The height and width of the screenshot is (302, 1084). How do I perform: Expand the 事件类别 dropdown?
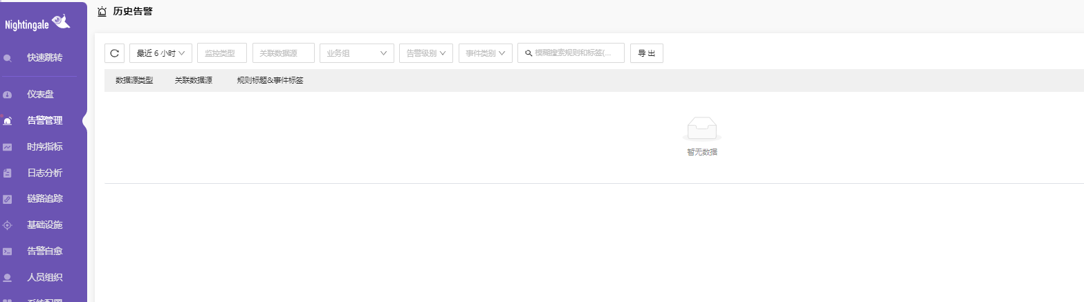[486, 53]
